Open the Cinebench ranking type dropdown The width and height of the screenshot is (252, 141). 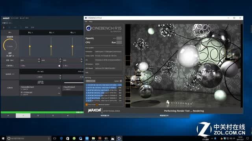[x=91, y=81]
